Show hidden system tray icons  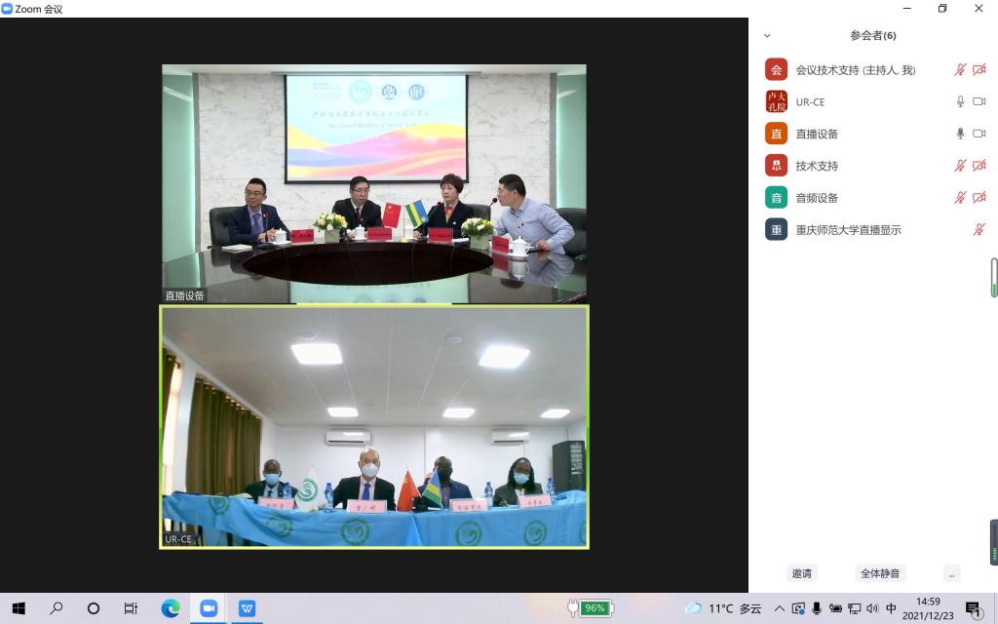[x=779, y=608]
